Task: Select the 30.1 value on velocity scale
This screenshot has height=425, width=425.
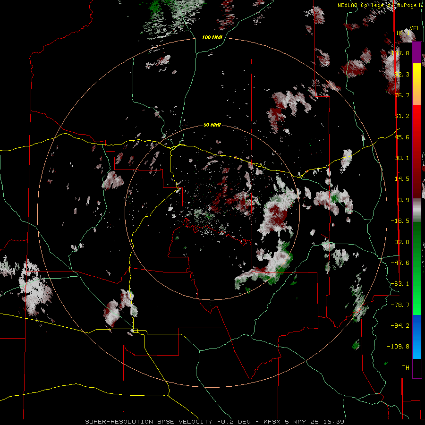Action: click(x=402, y=158)
